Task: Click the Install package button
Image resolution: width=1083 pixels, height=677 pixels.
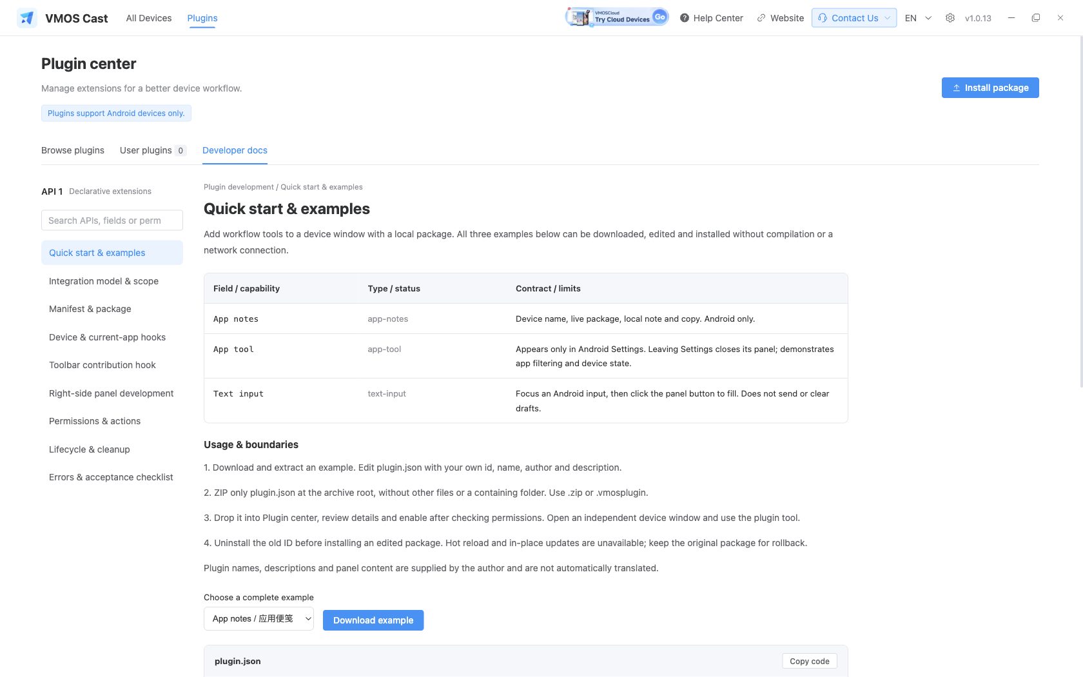Action: click(990, 88)
